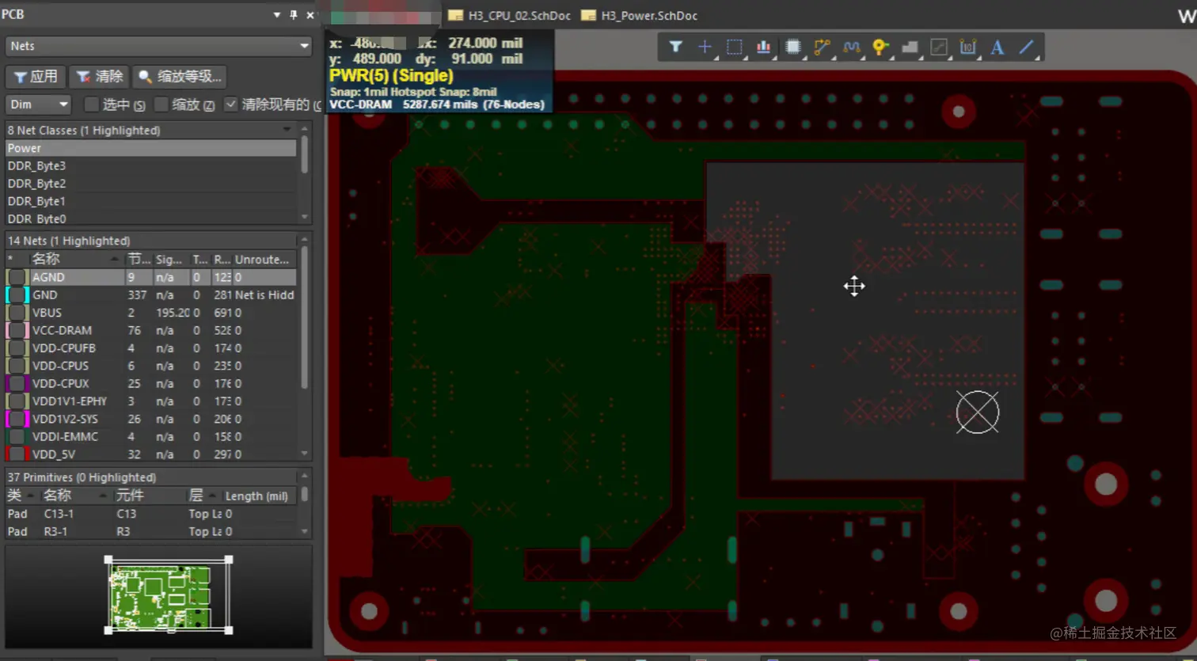Uncheck the 清除现有的 checkbox
This screenshot has width=1197, height=661.
231,104
